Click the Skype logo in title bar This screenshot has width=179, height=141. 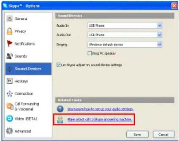click(x=5, y=5)
